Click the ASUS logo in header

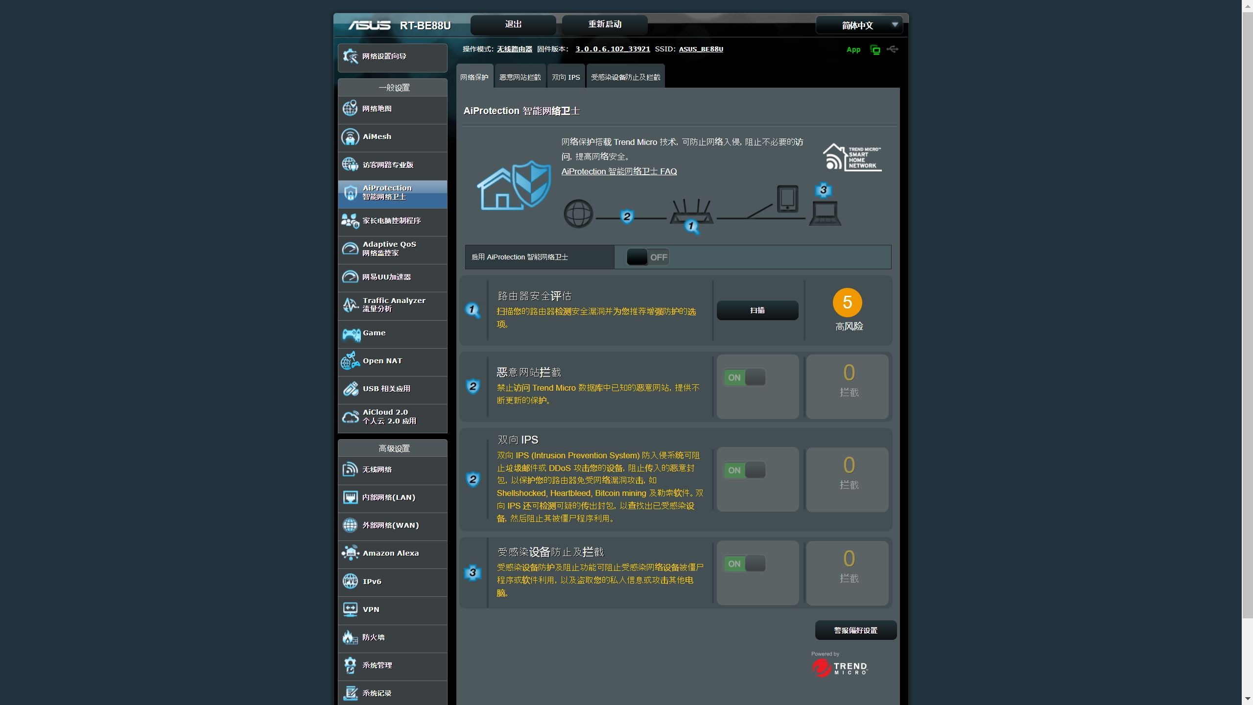pyautogui.click(x=369, y=25)
